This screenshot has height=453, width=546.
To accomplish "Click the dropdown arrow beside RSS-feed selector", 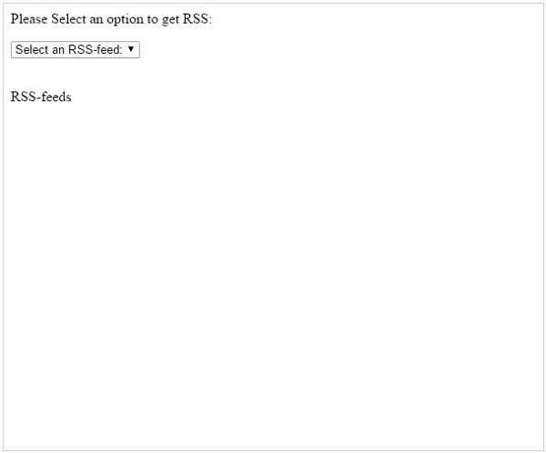I will click(x=131, y=49).
